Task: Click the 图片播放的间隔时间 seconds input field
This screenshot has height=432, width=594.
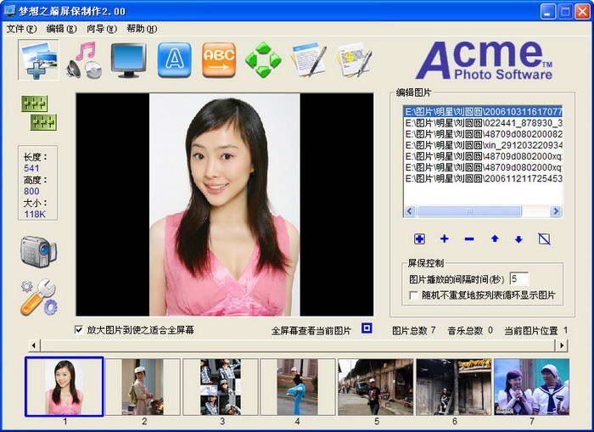Action: click(518, 278)
